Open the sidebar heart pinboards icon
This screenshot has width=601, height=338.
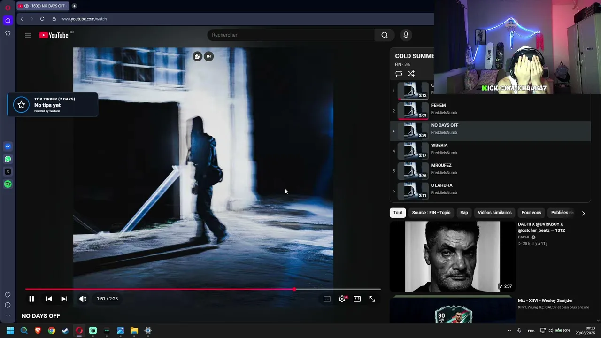pyautogui.click(x=8, y=295)
